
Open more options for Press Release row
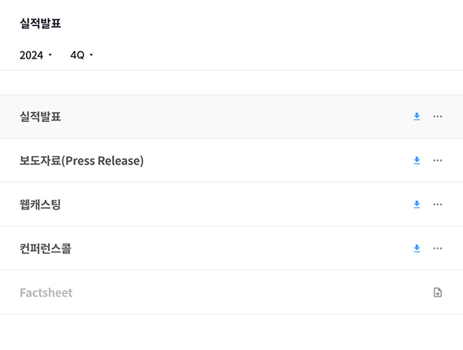438,161
